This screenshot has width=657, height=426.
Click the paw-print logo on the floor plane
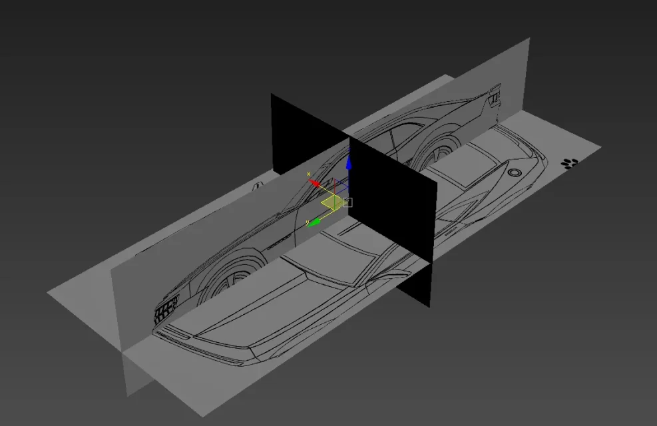(569, 162)
